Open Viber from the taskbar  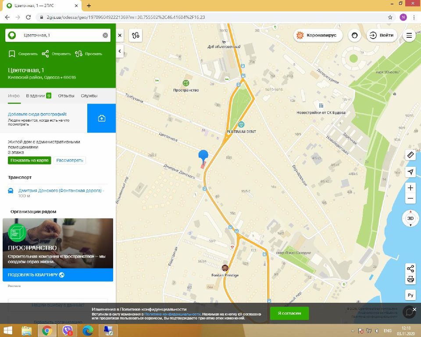67,330
